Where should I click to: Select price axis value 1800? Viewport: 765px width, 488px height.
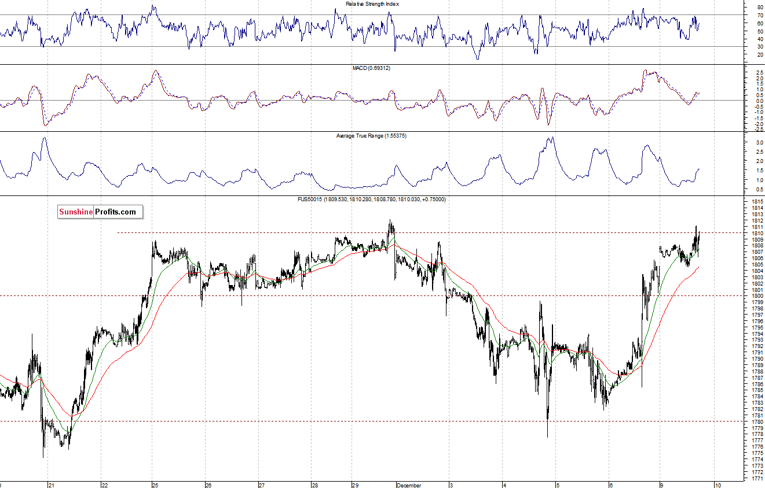(x=756, y=296)
